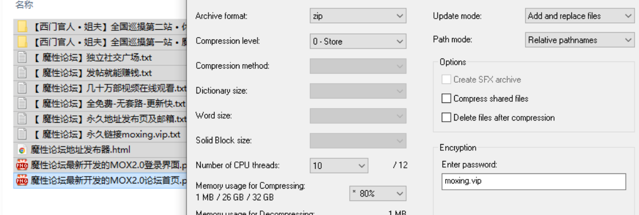Screen dimensions: 639x215
Task: Click the 发帖就能赚钱.txt text file icon
Action: click(23, 73)
